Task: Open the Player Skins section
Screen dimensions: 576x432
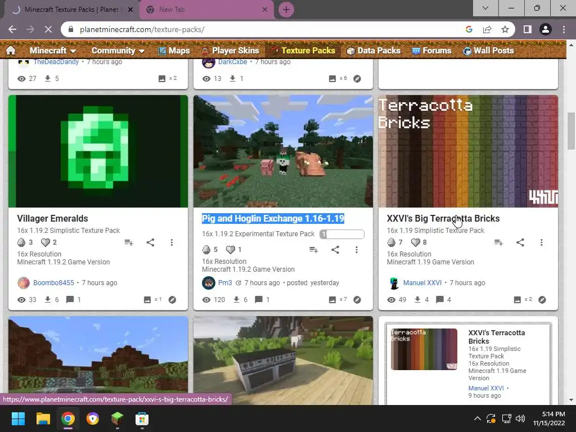Action: (230, 51)
